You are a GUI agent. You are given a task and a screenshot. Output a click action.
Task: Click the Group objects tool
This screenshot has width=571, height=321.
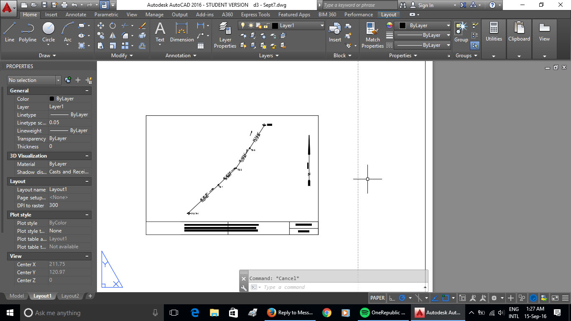(461, 32)
